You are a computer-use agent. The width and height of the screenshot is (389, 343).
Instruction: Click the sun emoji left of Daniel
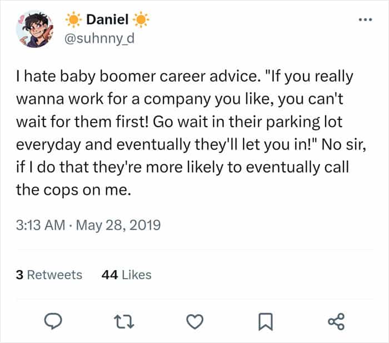coord(73,21)
